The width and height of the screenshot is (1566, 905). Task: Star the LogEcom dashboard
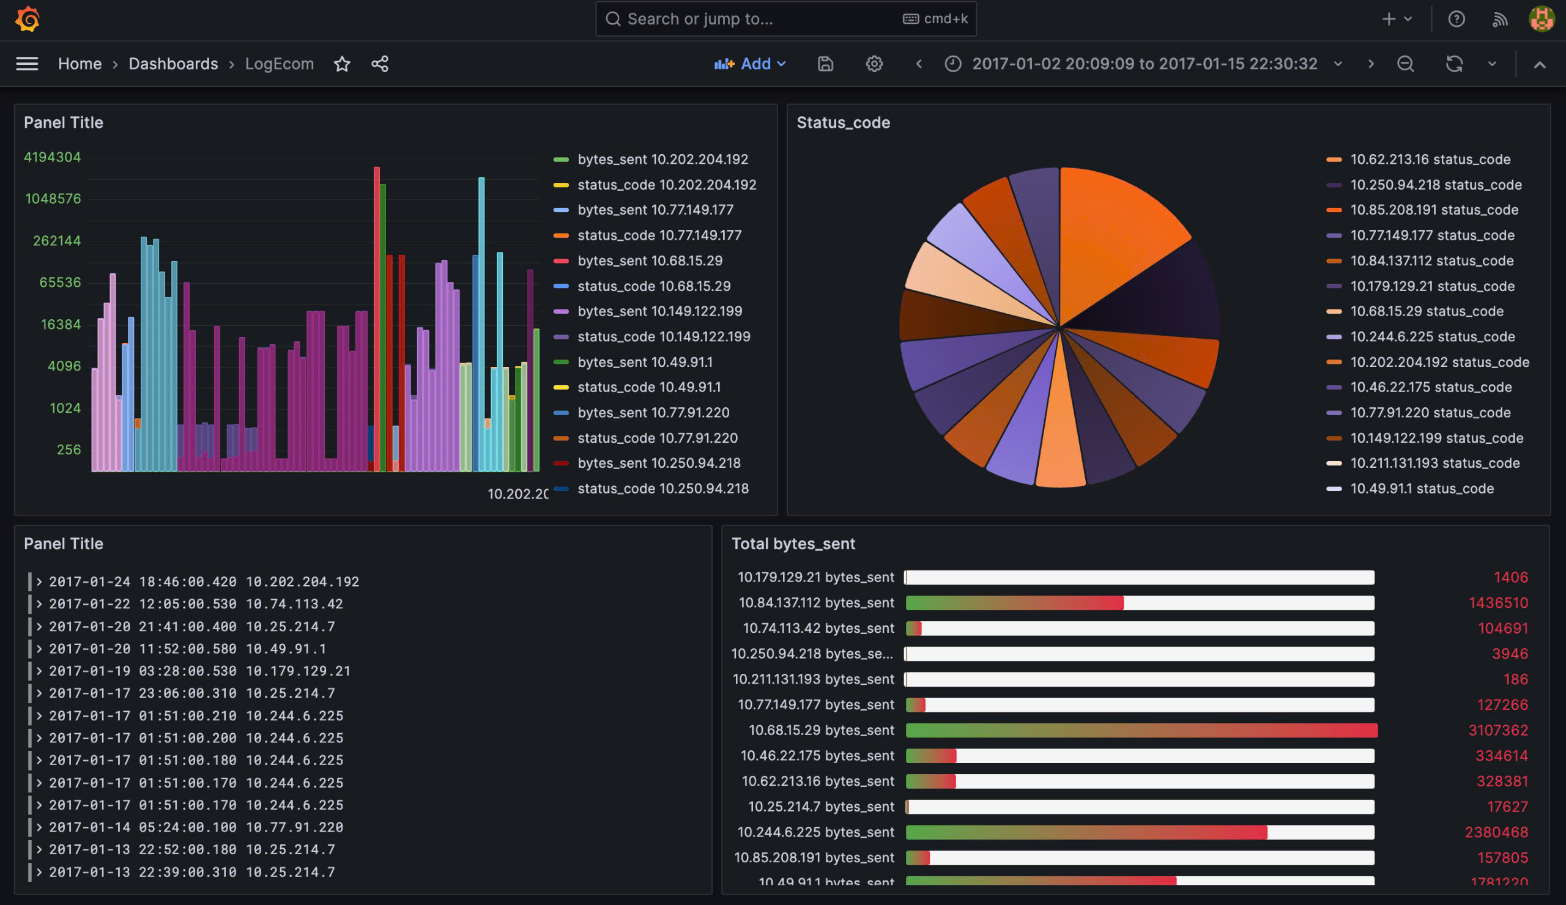[x=342, y=64]
